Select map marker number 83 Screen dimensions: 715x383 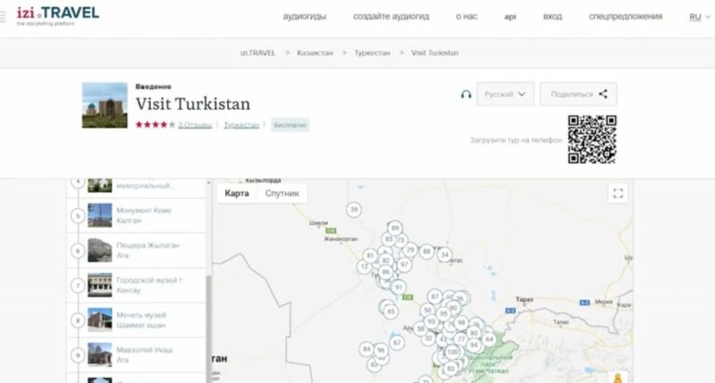pos(451,368)
